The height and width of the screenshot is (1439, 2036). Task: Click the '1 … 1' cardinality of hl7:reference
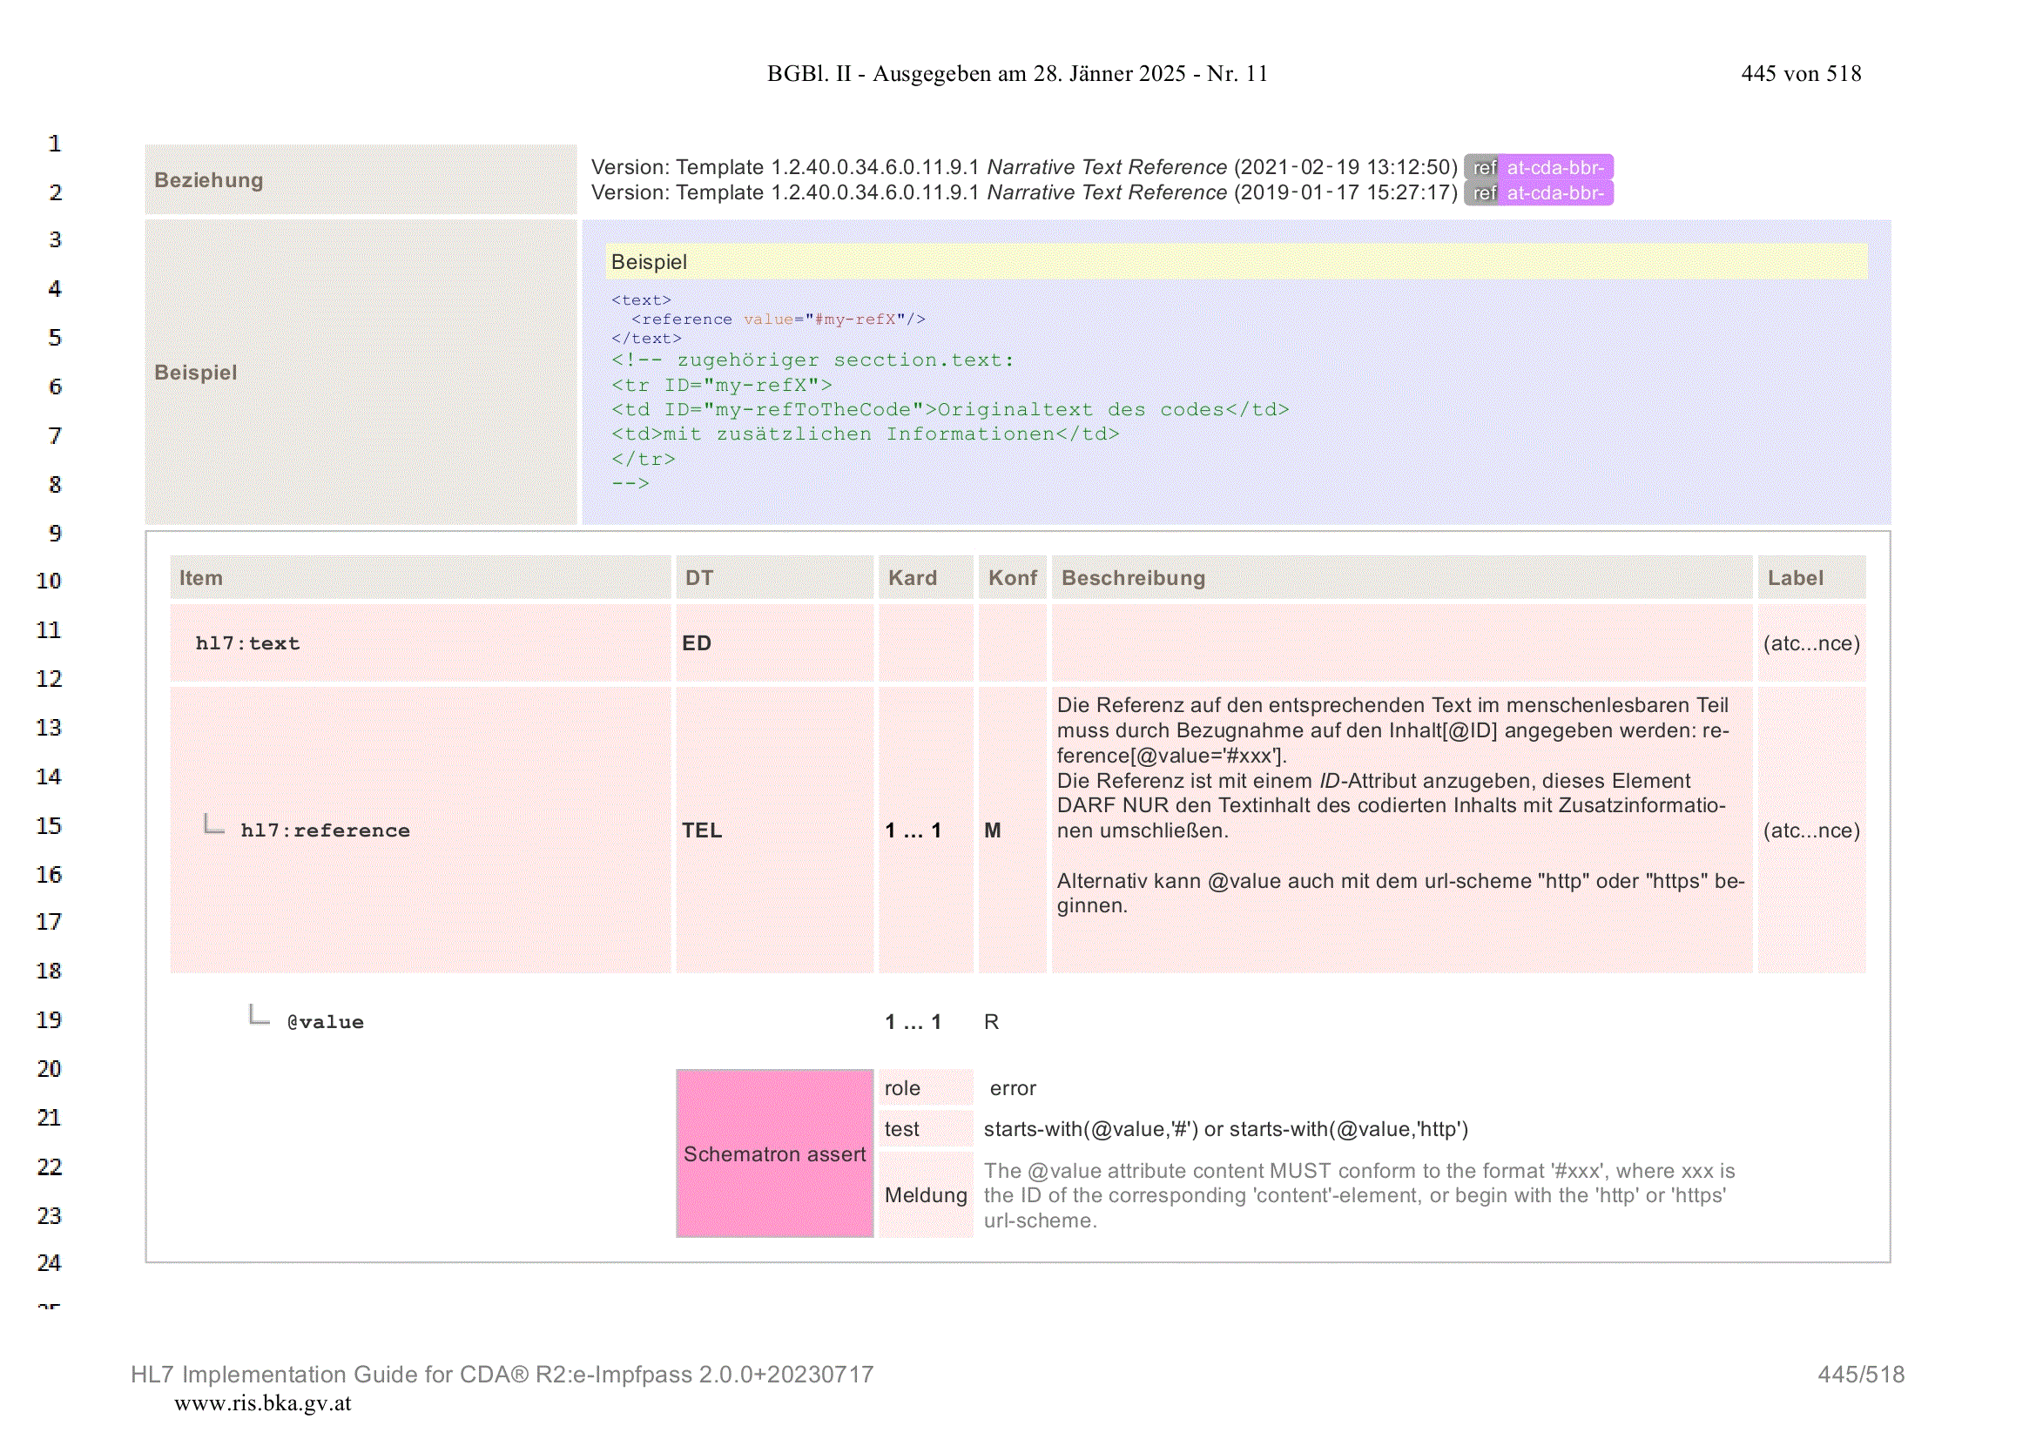click(913, 830)
